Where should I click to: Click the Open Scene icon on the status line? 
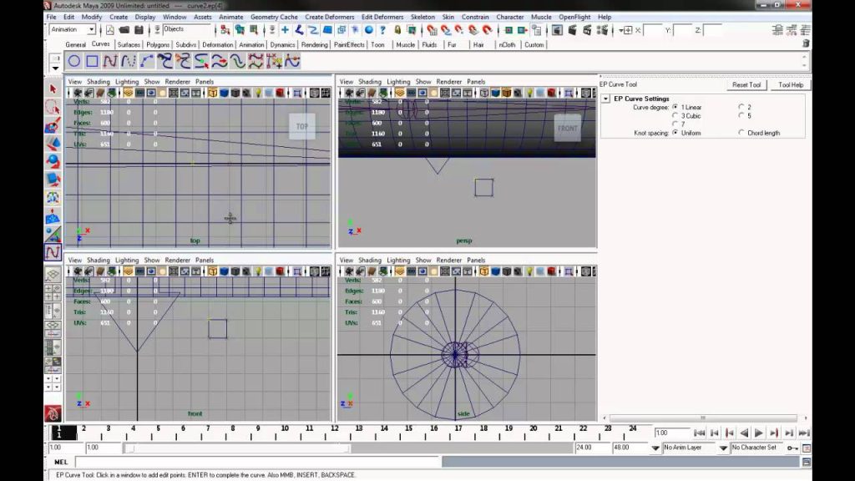tap(124, 30)
